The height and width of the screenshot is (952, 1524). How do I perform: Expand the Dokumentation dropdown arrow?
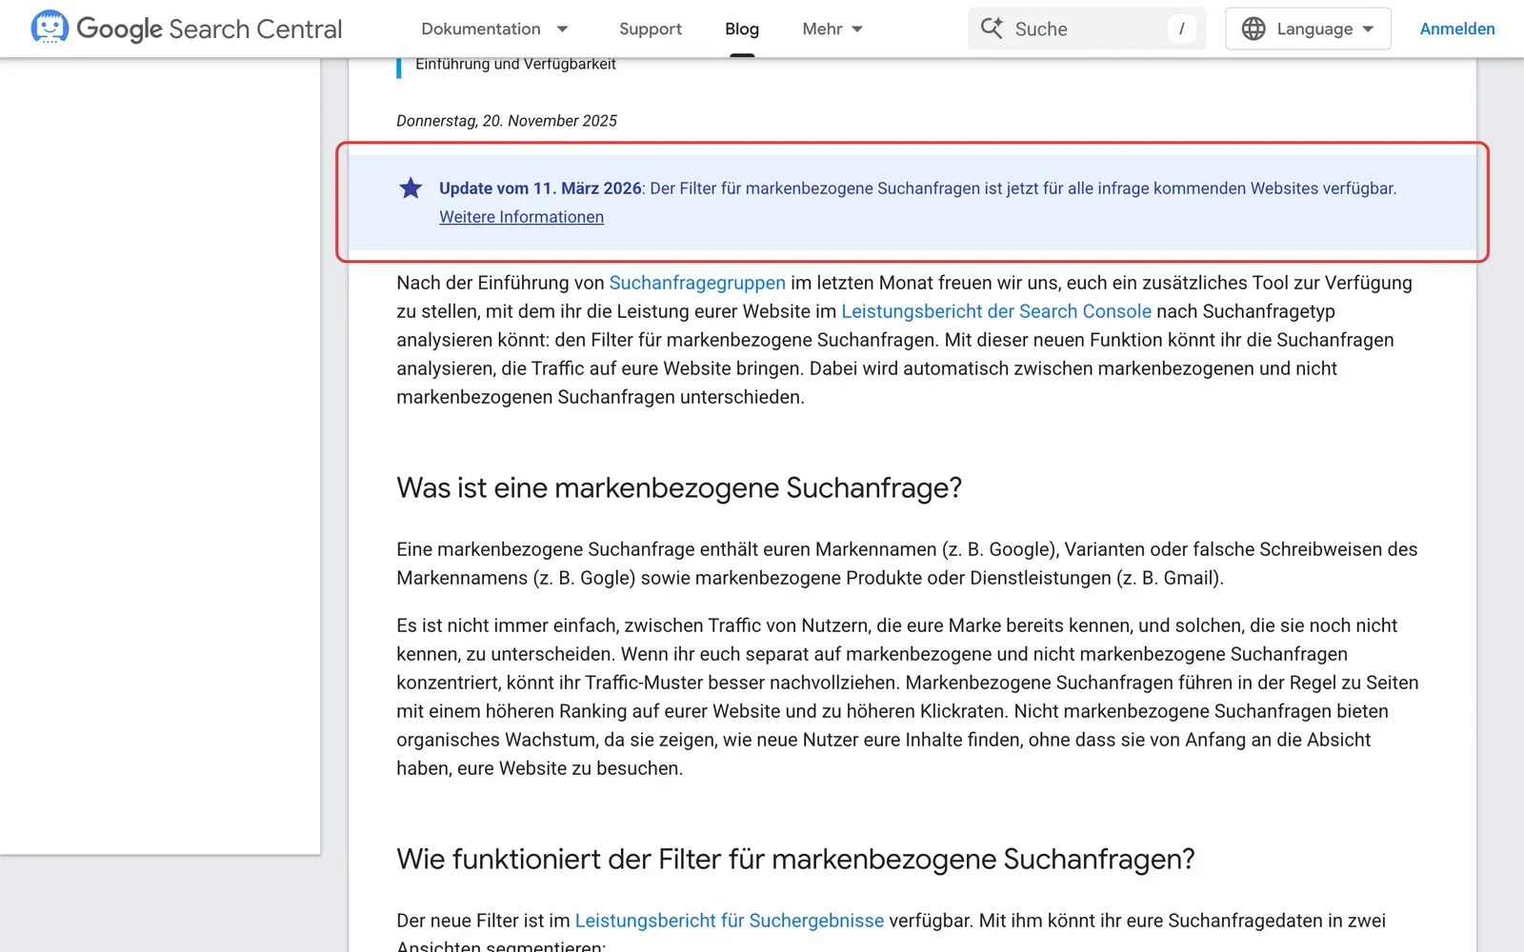[x=562, y=30]
